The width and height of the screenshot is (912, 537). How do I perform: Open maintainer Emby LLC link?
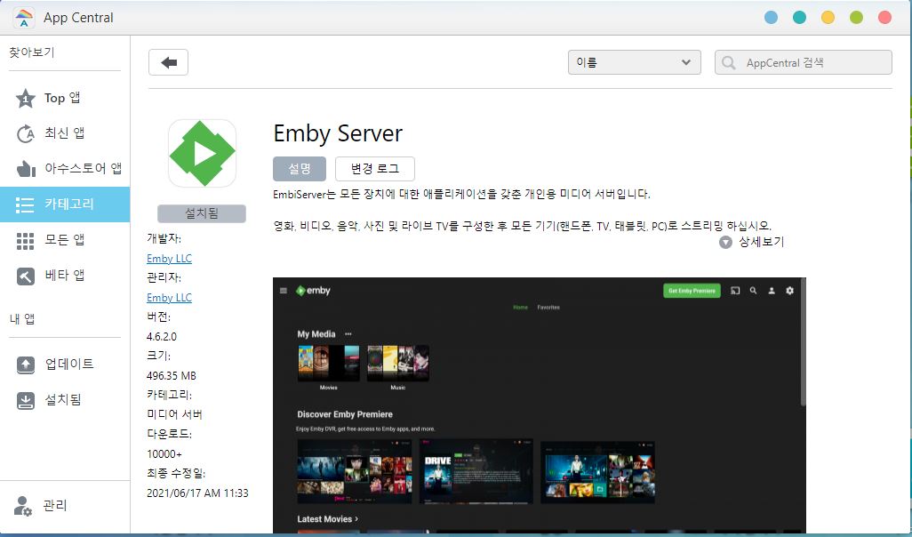pyautogui.click(x=169, y=297)
